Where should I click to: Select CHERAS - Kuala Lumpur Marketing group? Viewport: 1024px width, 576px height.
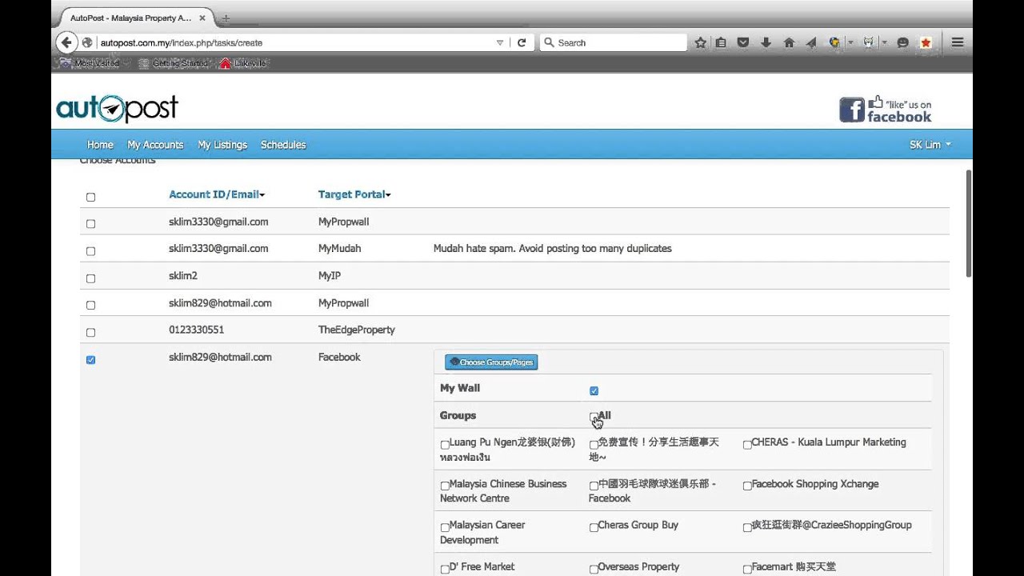747,444
